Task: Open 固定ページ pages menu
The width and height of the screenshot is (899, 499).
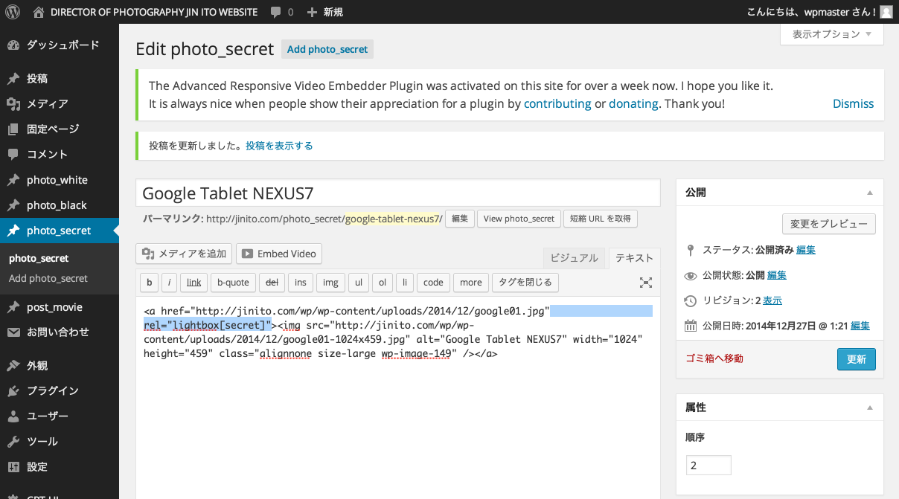Action: (60, 129)
